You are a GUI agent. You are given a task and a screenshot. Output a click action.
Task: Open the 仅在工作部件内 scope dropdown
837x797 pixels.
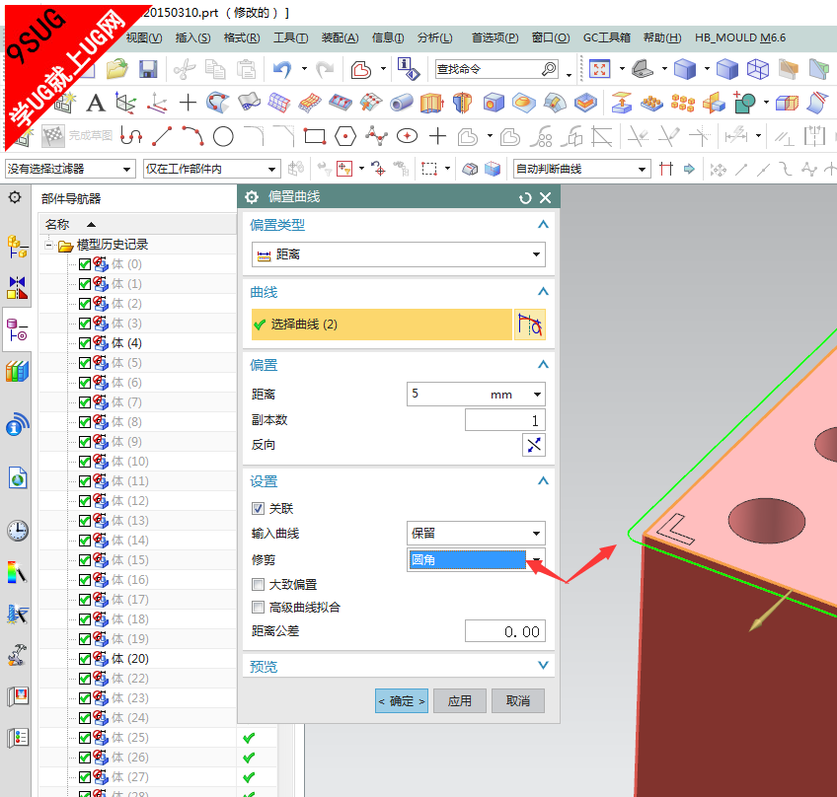pos(211,169)
